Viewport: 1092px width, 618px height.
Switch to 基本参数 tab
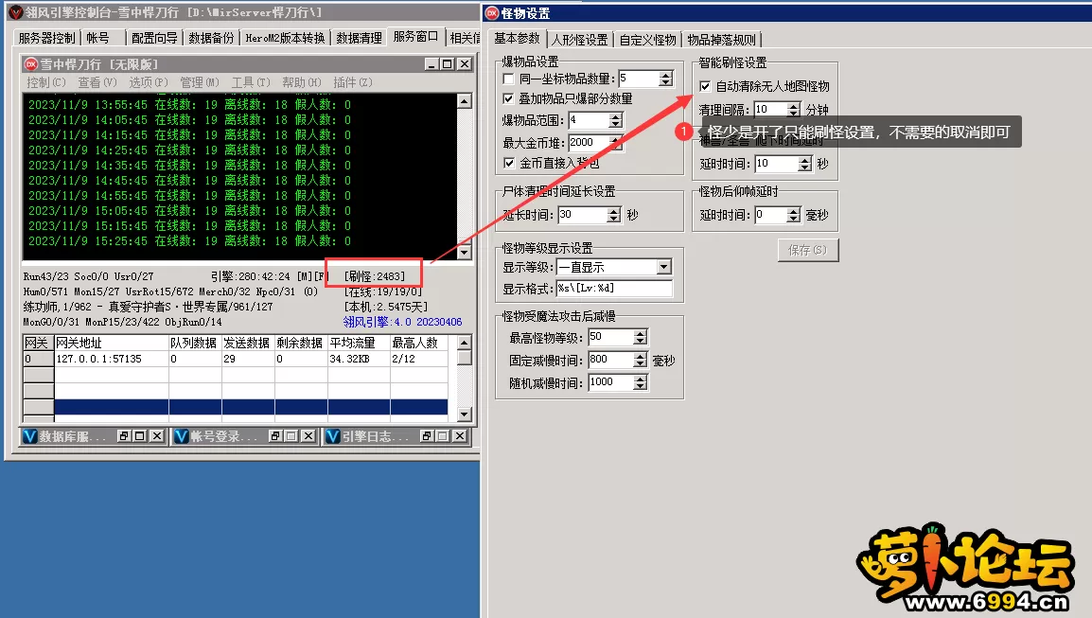click(x=517, y=38)
